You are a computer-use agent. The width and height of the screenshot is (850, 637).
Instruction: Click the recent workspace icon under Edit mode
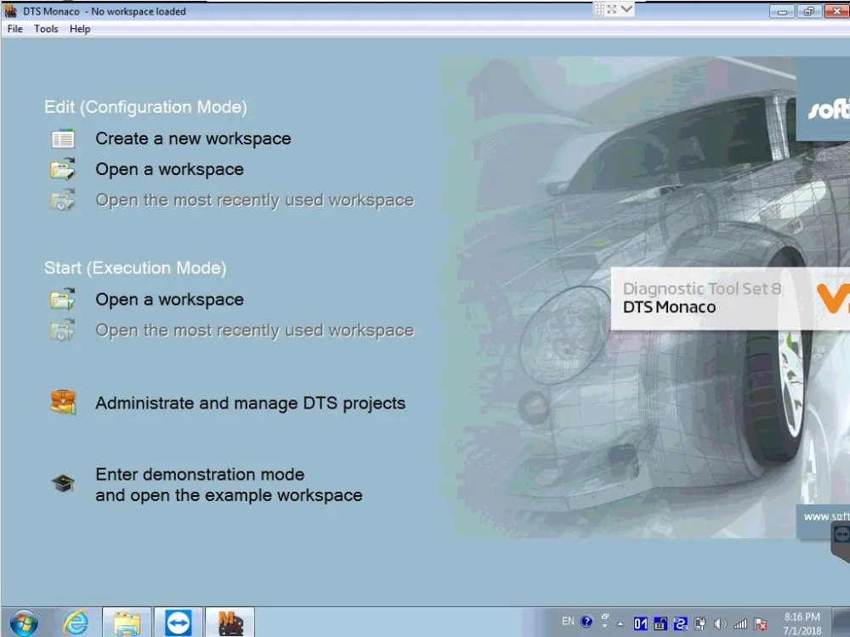tap(63, 200)
